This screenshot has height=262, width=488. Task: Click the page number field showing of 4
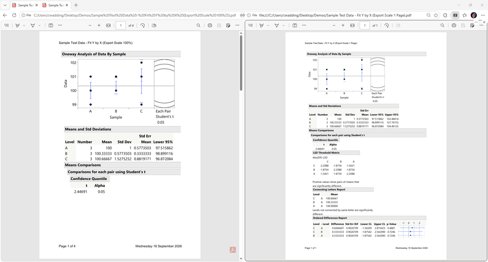pyautogui.click(x=121, y=25)
